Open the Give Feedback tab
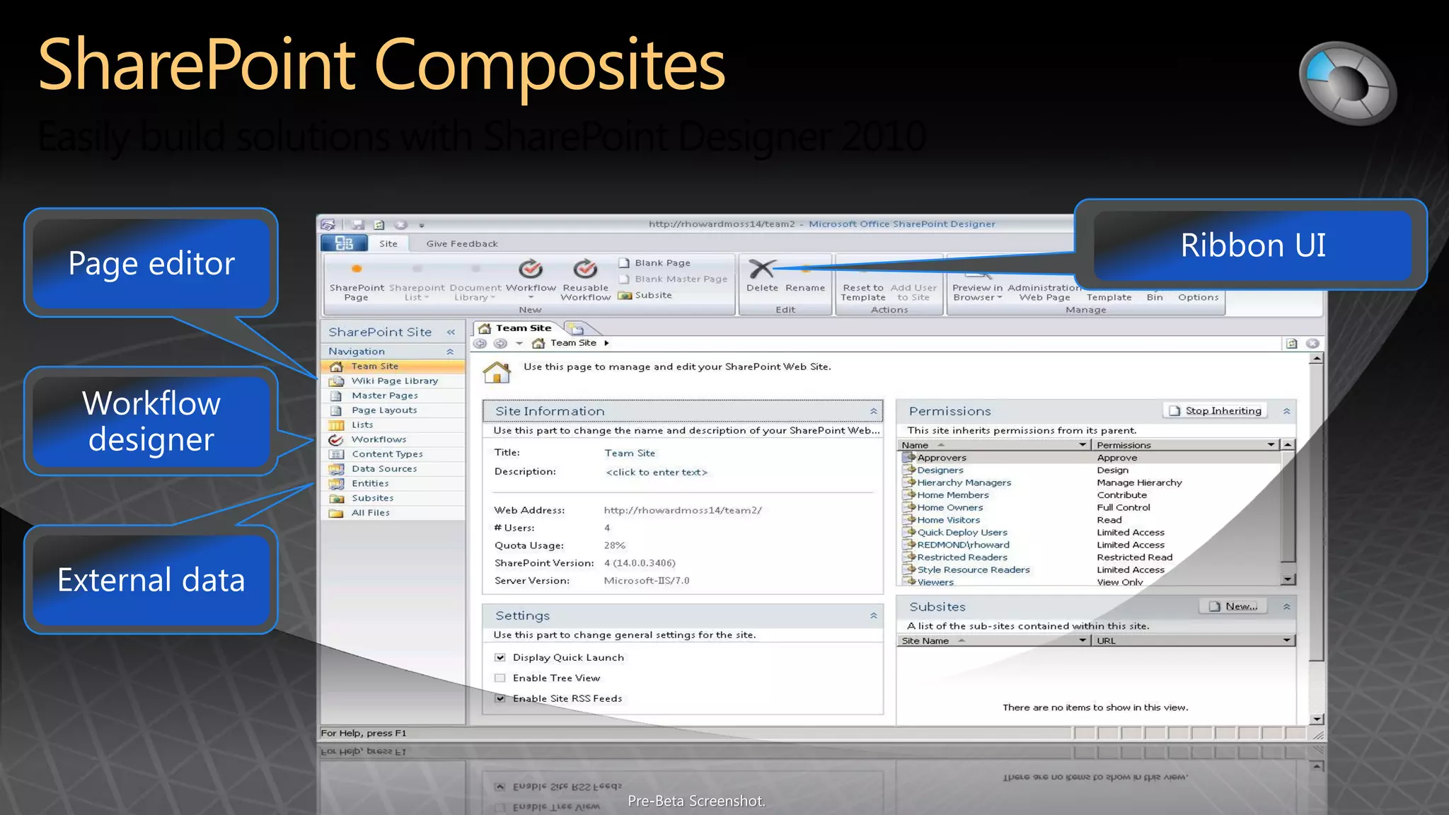1449x815 pixels. point(462,244)
